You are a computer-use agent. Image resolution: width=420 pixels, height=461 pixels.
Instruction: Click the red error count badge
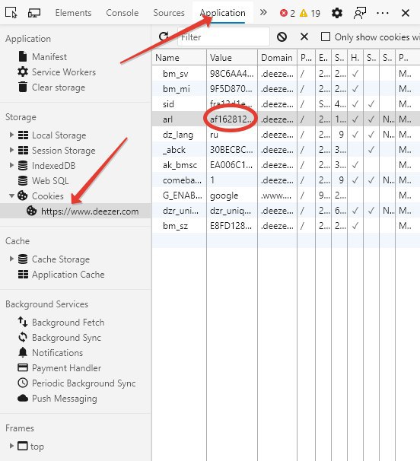(288, 13)
